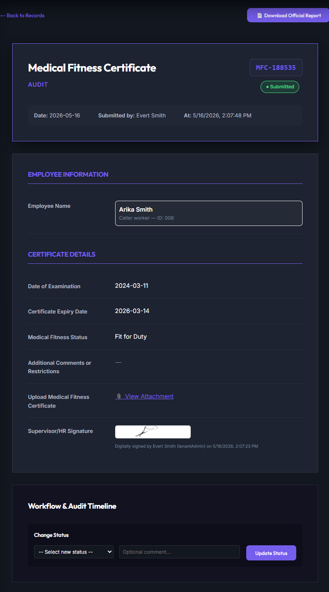Screen dimensions: 329x592
Task: Click the document icon in Download Official Report
Action: 260,16
